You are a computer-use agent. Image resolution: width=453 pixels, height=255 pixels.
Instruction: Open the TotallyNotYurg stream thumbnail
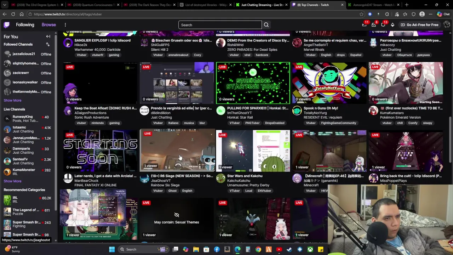(329, 83)
